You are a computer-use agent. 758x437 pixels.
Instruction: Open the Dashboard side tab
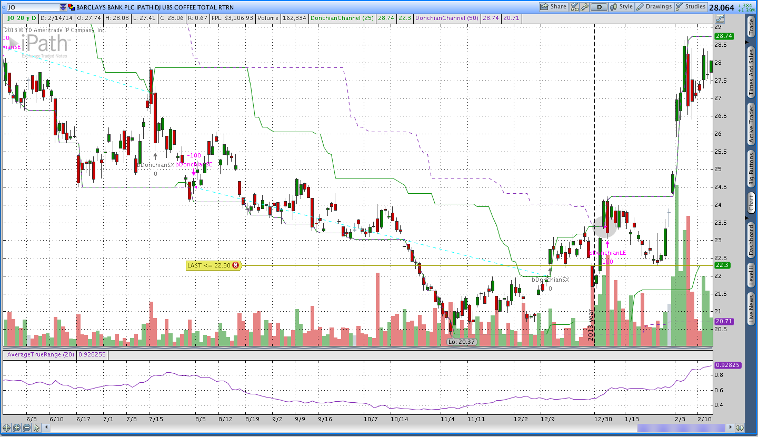(x=751, y=240)
